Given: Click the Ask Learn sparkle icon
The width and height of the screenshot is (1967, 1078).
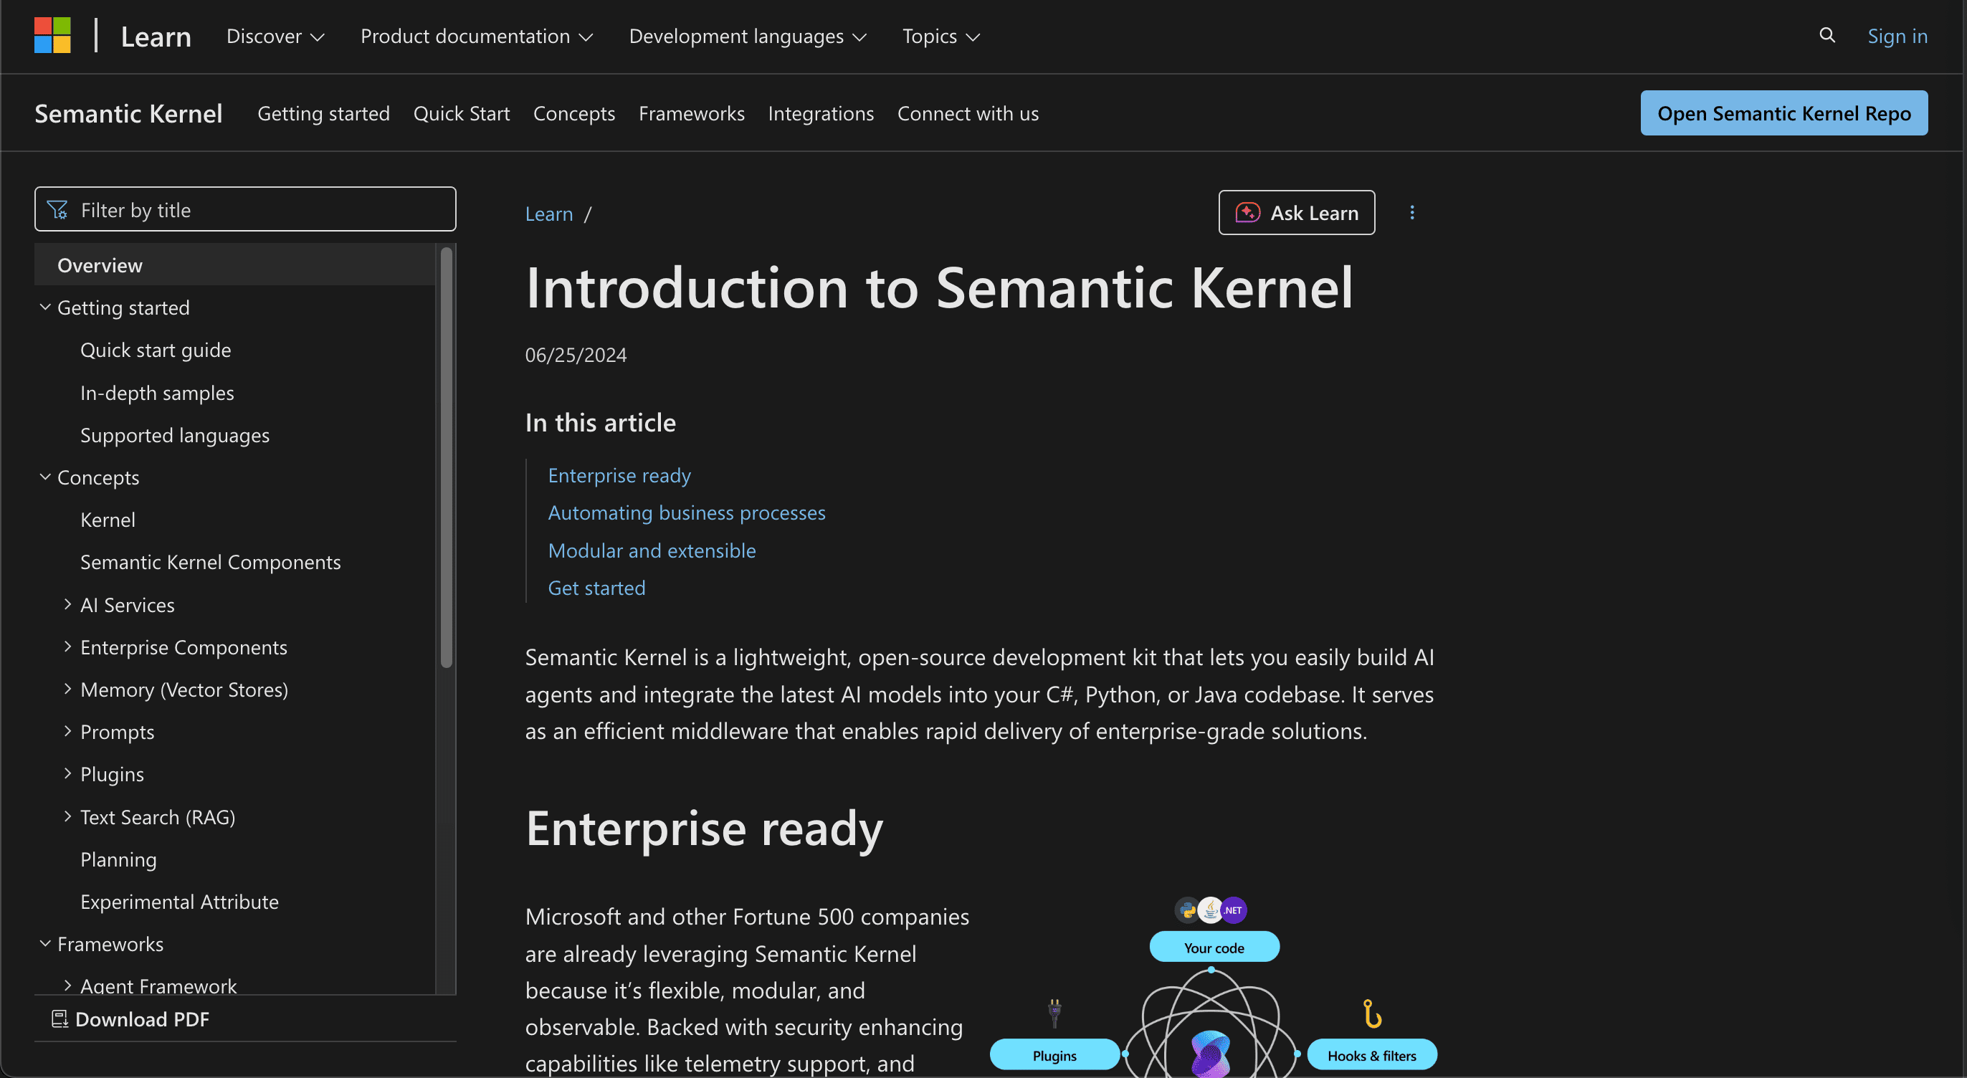Looking at the screenshot, I should [1247, 212].
